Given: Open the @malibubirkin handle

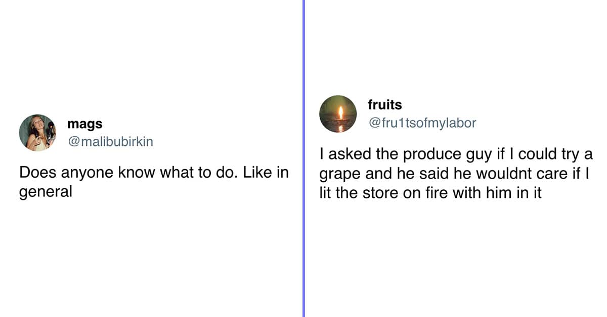Looking at the screenshot, I should pyautogui.click(x=110, y=142).
